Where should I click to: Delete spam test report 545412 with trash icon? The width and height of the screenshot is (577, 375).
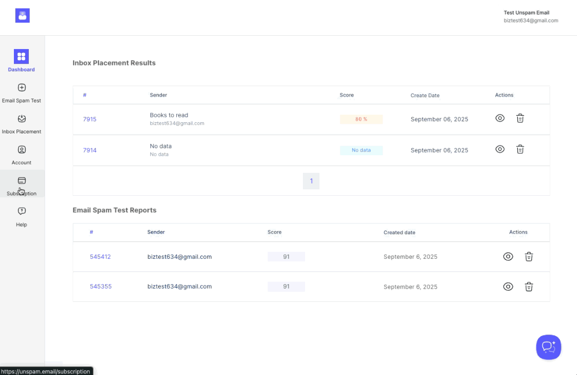pos(529,257)
